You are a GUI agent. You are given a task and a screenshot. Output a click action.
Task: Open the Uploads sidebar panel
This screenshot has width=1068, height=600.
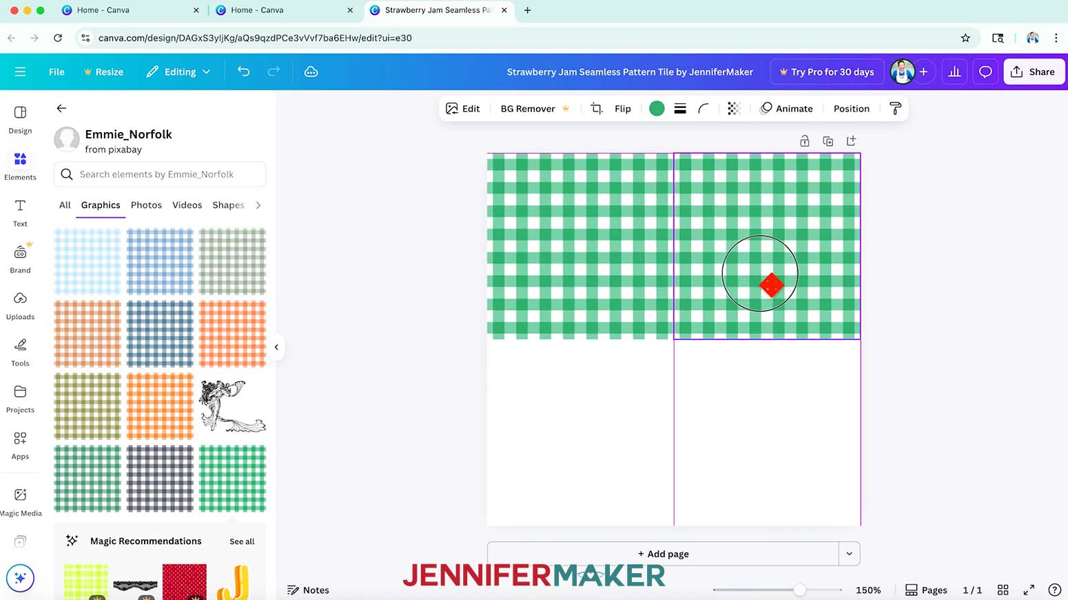coord(20,306)
